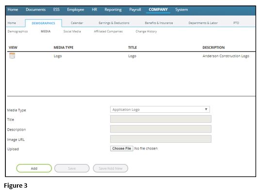Screen dimensions: 261x193
Task: Open the Affiliated Companies sub-tab
Action: [108, 31]
